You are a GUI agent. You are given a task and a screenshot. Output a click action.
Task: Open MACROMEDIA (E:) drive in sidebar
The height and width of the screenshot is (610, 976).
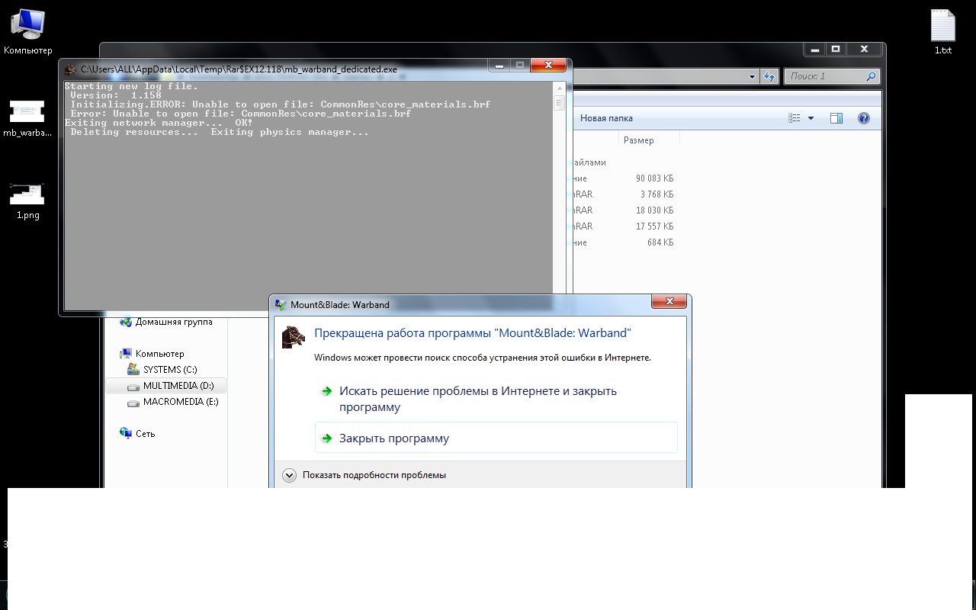tap(180, 402)
